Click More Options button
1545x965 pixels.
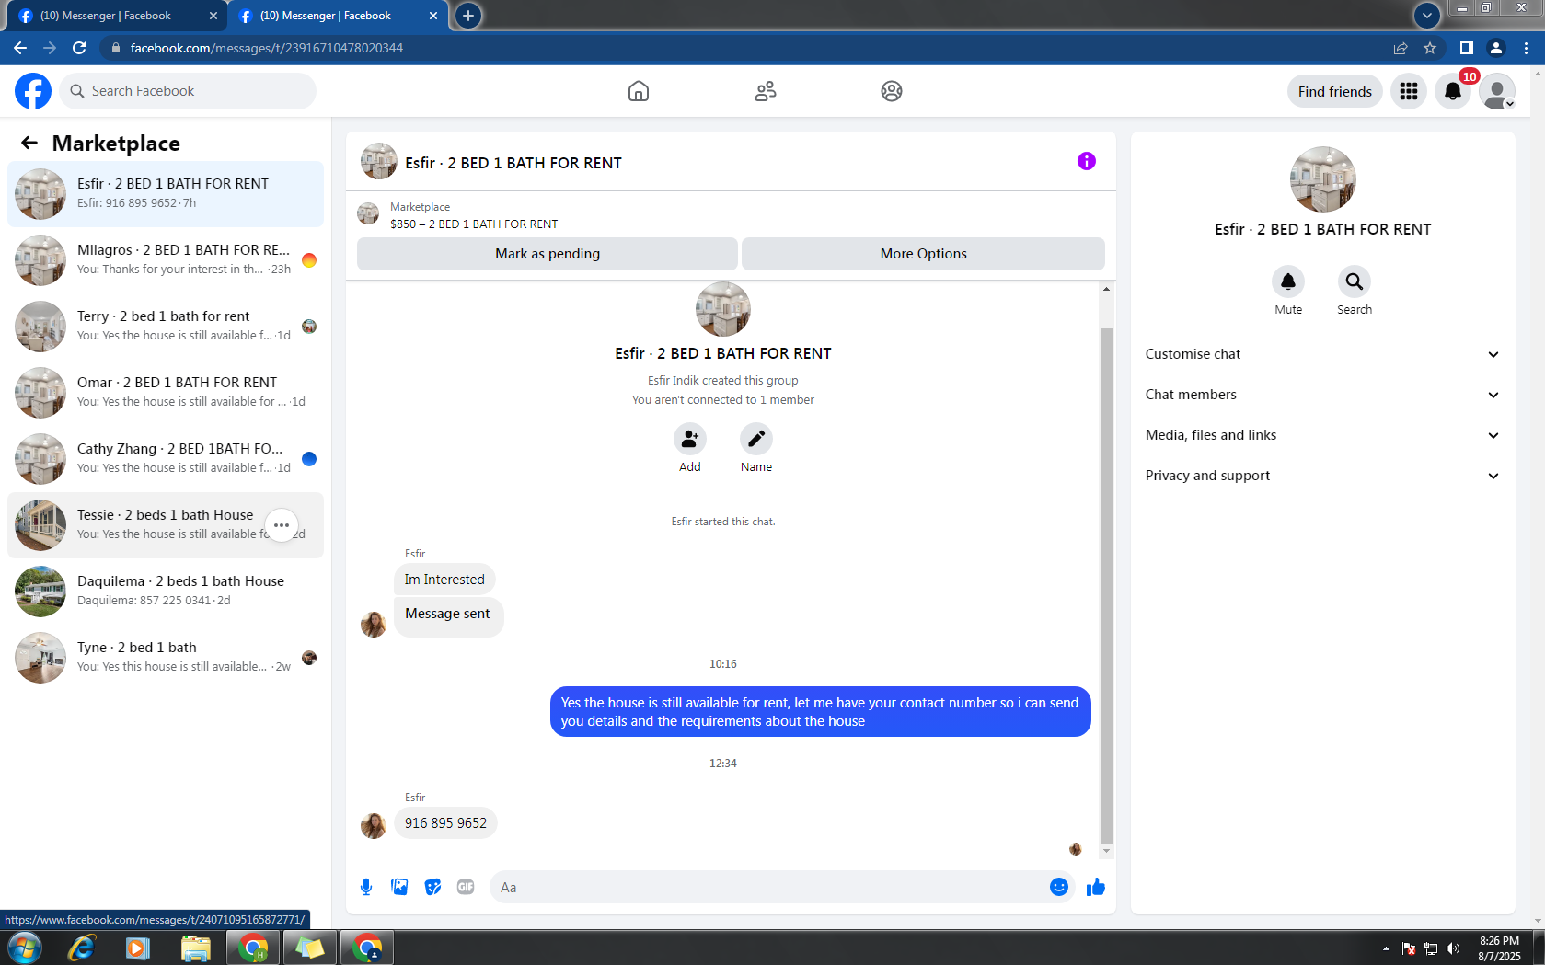923,254
